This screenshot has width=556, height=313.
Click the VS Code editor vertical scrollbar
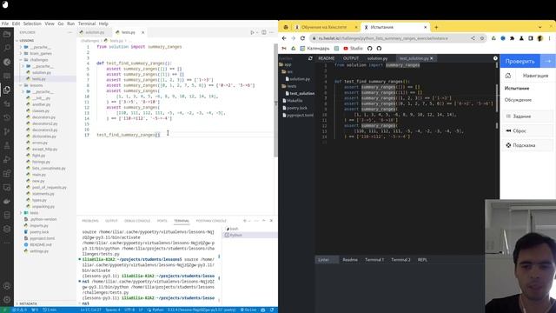275,101
